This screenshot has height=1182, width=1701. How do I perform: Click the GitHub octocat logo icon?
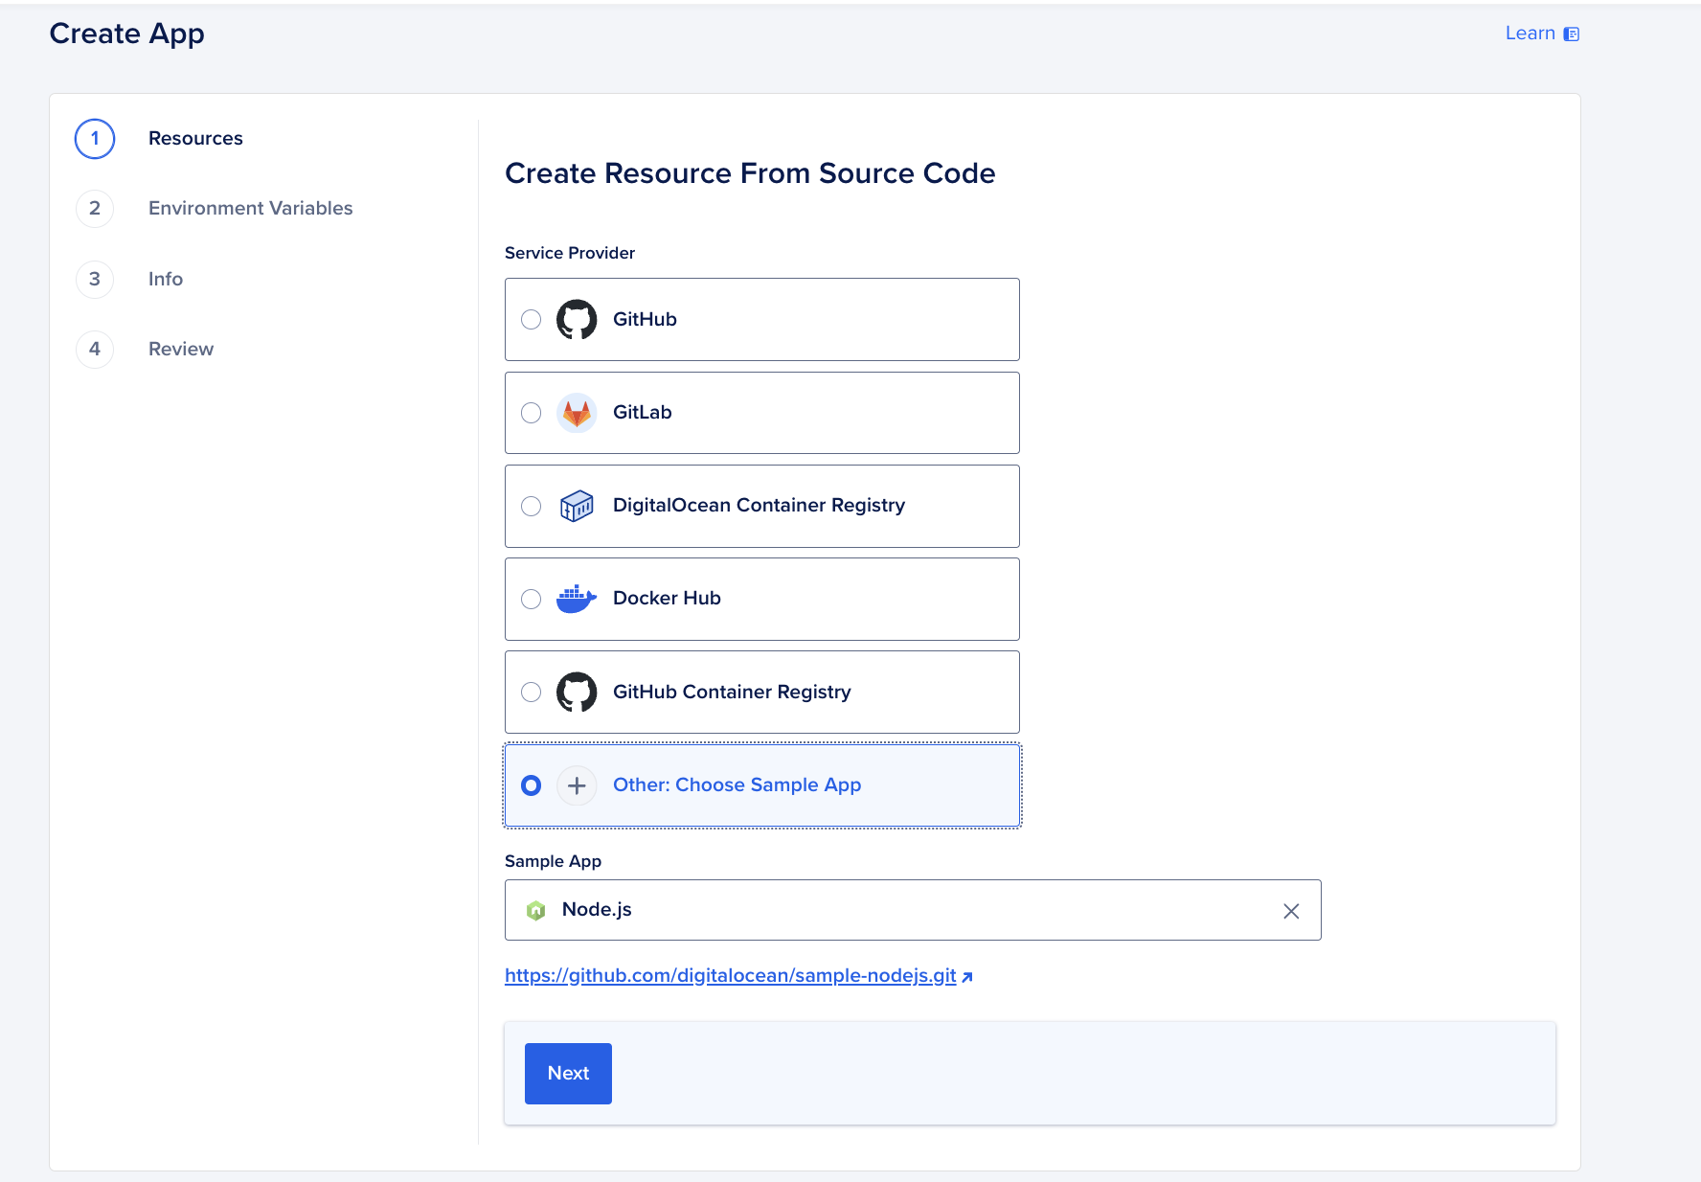pos(577,320)
